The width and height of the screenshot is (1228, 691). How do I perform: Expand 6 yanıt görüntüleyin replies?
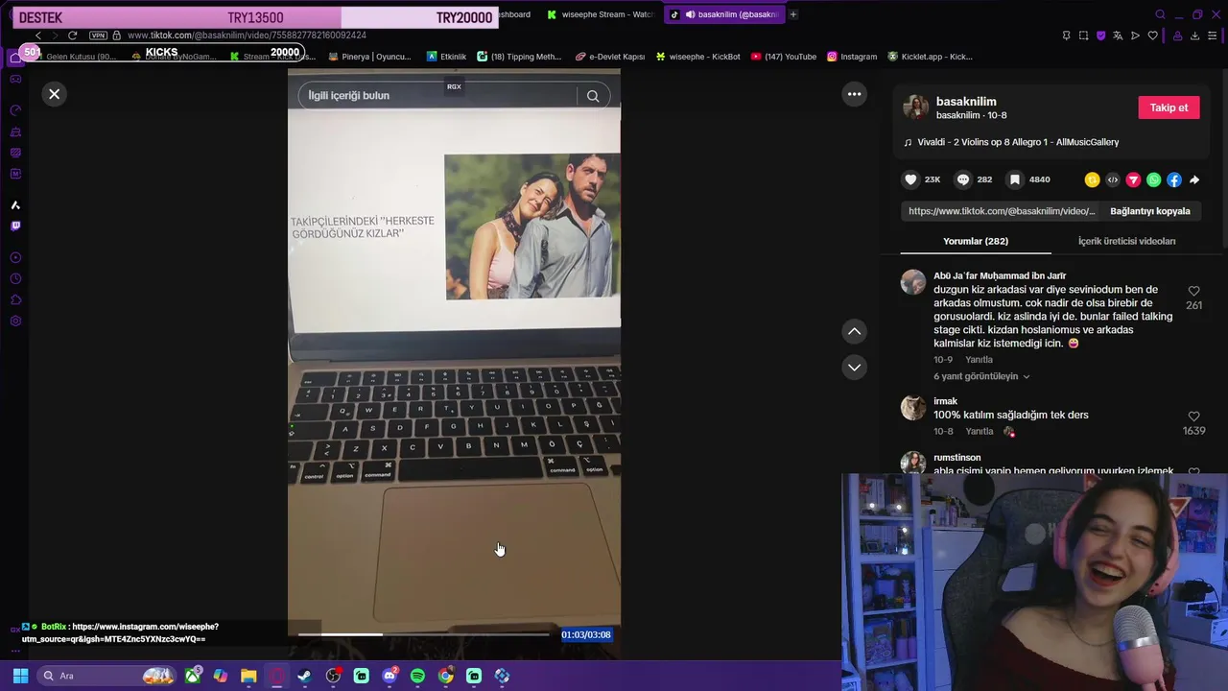click(981, 376)
